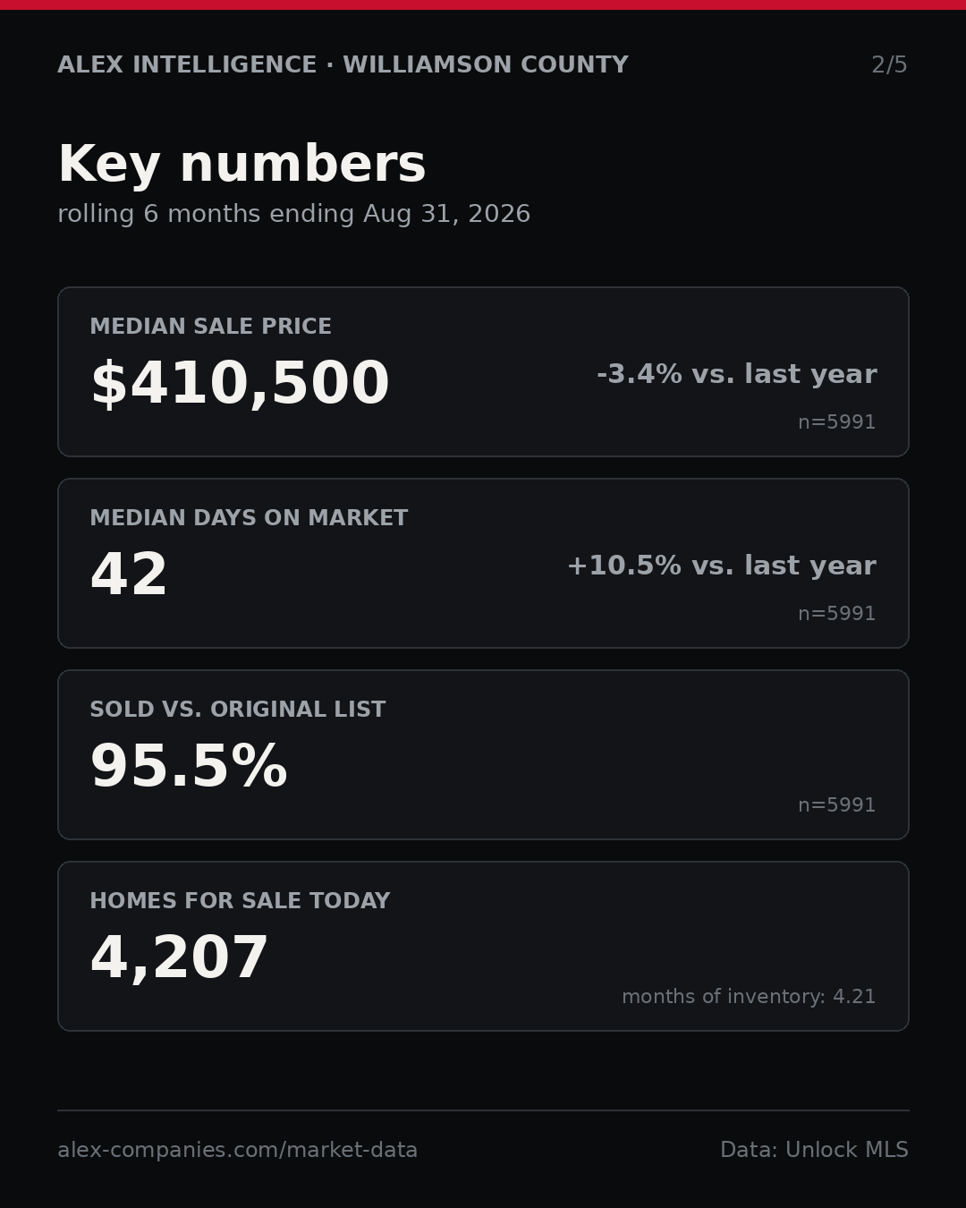This screenshot has width=966, height=1208.
Task: Click the 4,207 homes count
Action: (179, 958)
